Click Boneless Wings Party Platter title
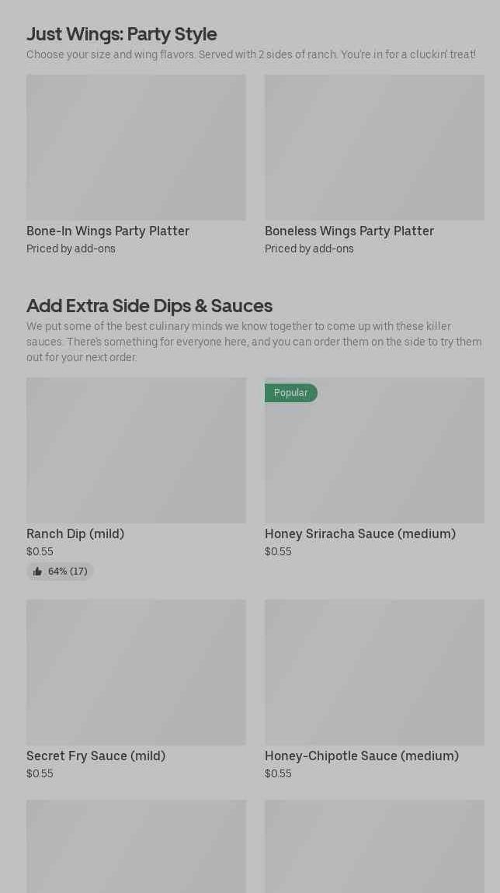Image resolution: width=500 pixels, height=893 pixels. 349,231
